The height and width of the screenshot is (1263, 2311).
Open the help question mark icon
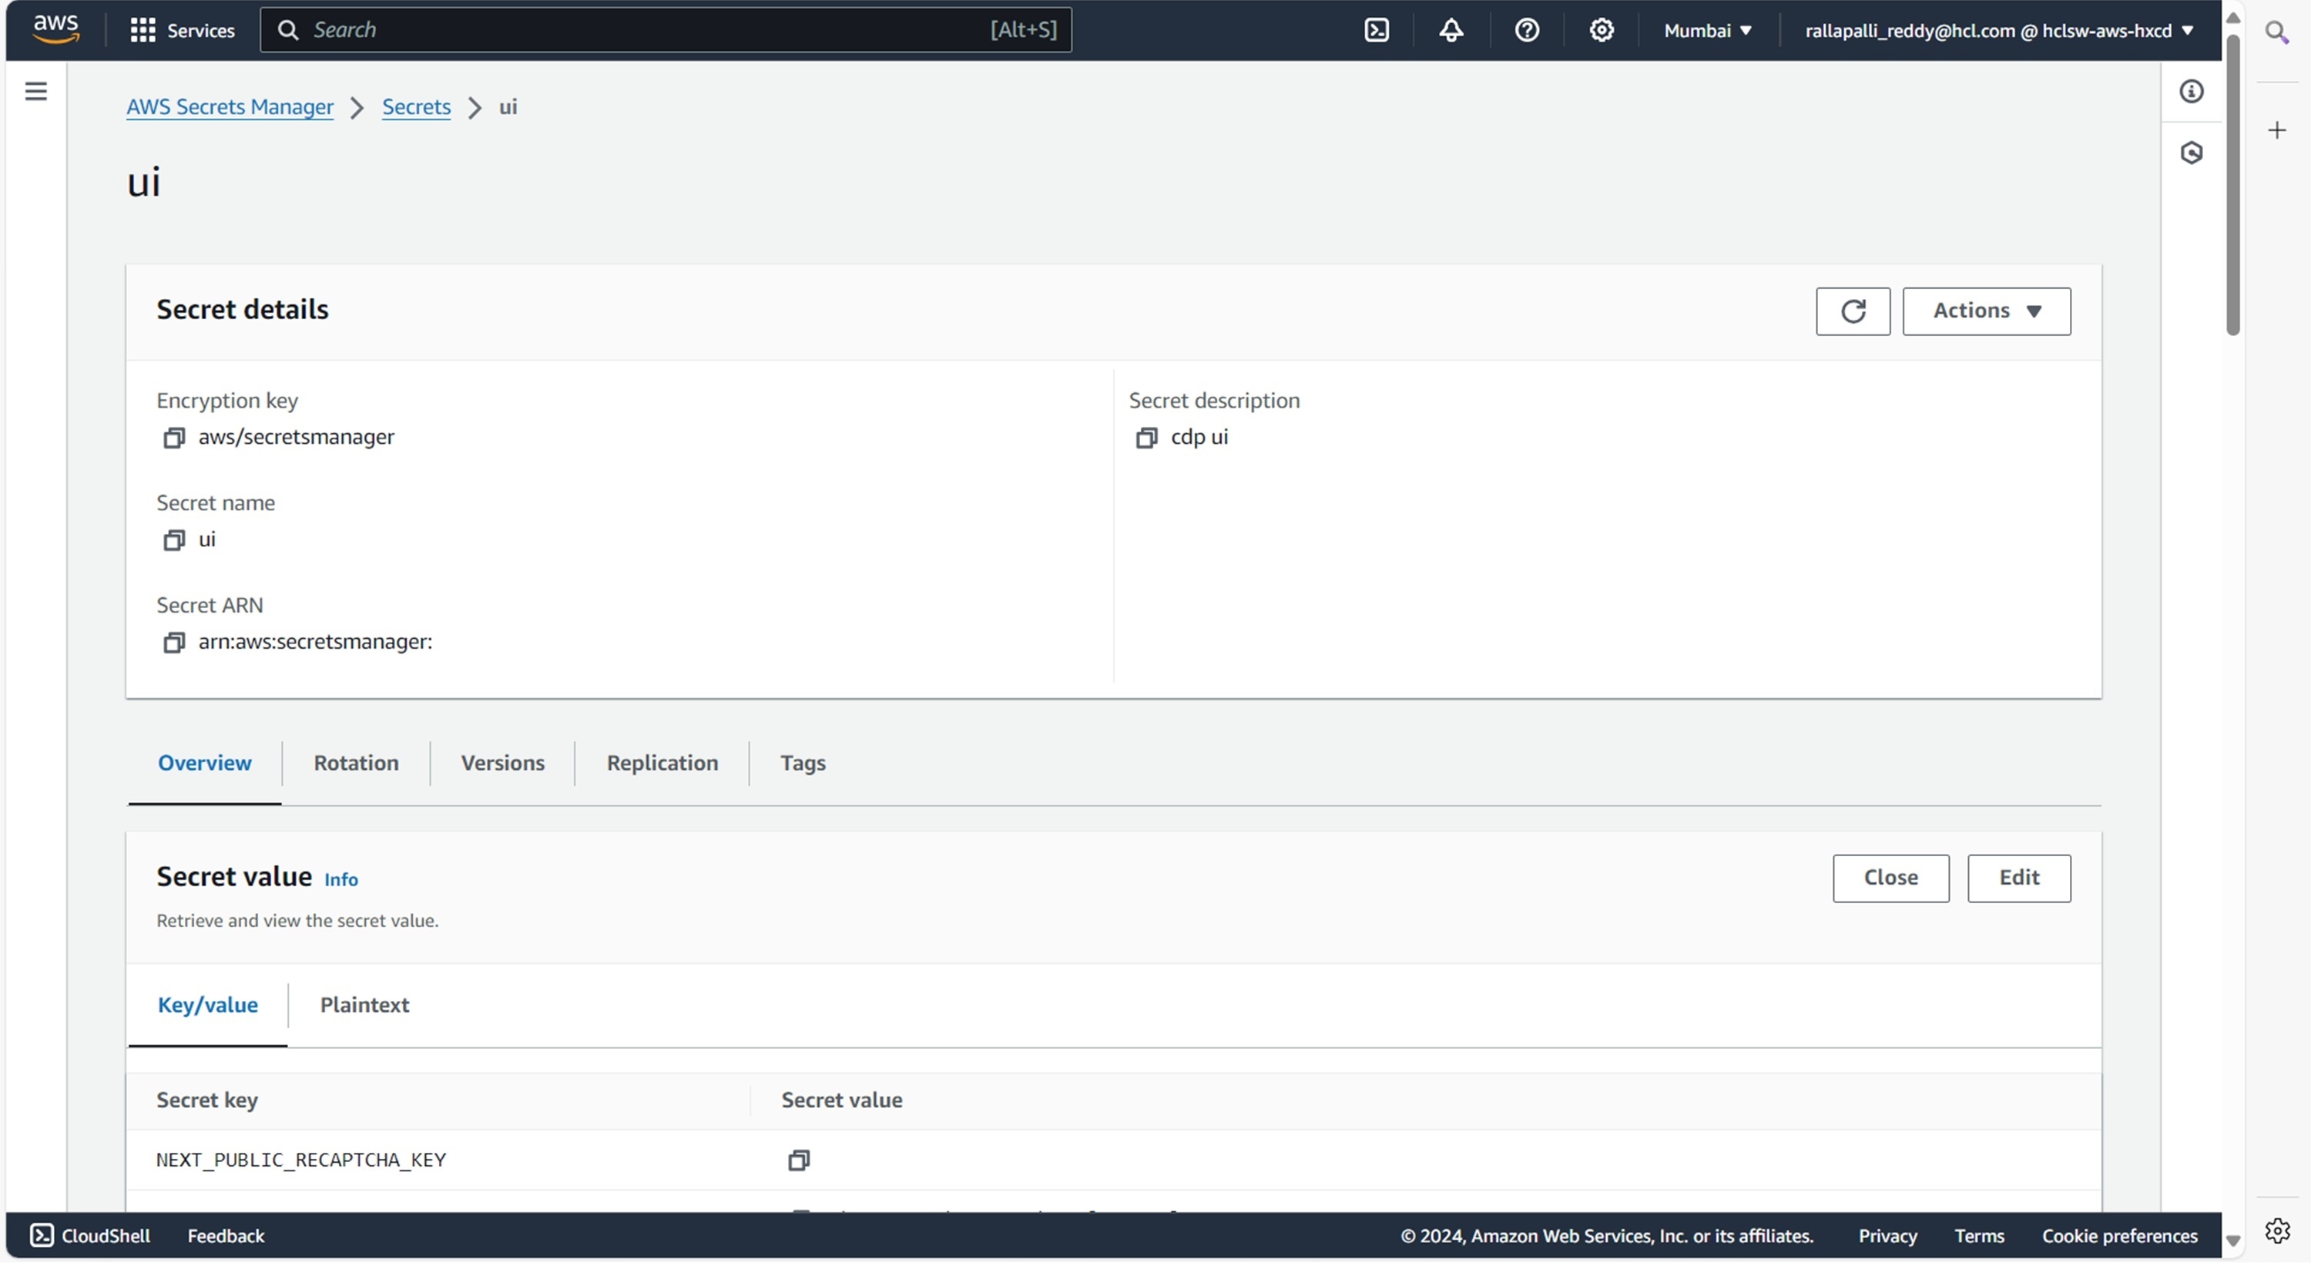(x=1526, y=29)
